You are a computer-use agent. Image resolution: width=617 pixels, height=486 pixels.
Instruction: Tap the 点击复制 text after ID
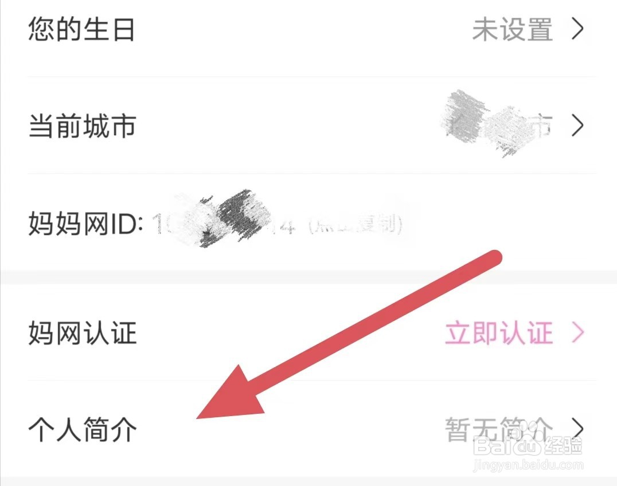coord(356,225)
